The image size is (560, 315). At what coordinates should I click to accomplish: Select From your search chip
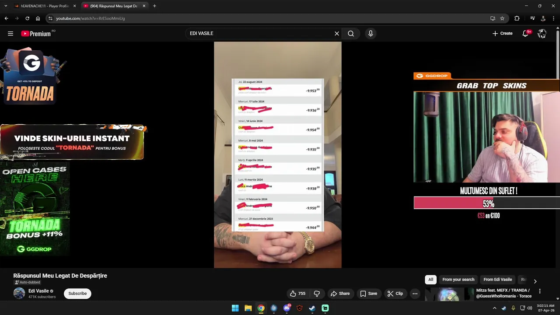pos(458,280)
